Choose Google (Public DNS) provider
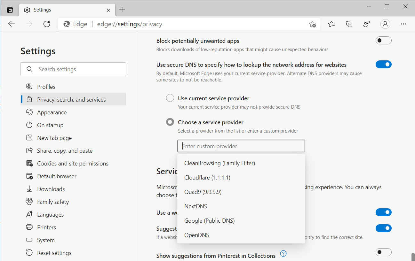 tap(241, 220)
